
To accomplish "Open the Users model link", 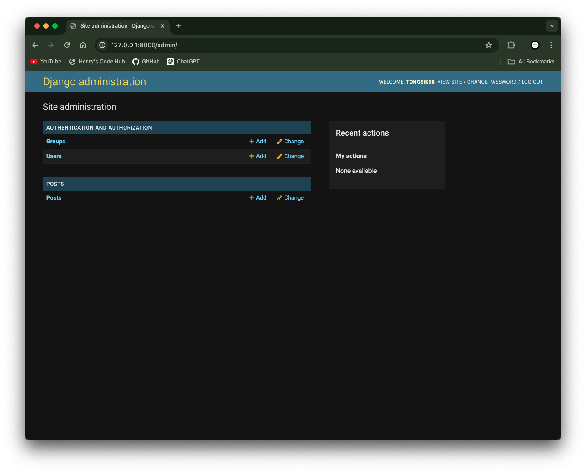I will click(54, 156).
